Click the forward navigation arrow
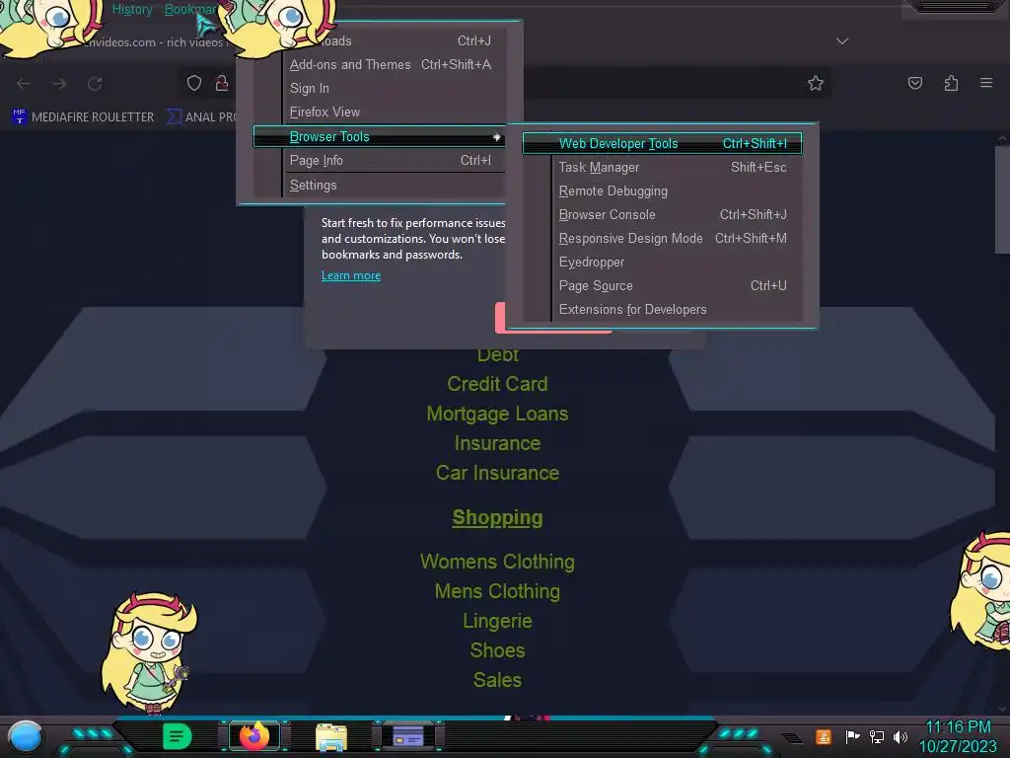Image resolution: width=1010 pixels, height=758 pixels. [59, 84]
